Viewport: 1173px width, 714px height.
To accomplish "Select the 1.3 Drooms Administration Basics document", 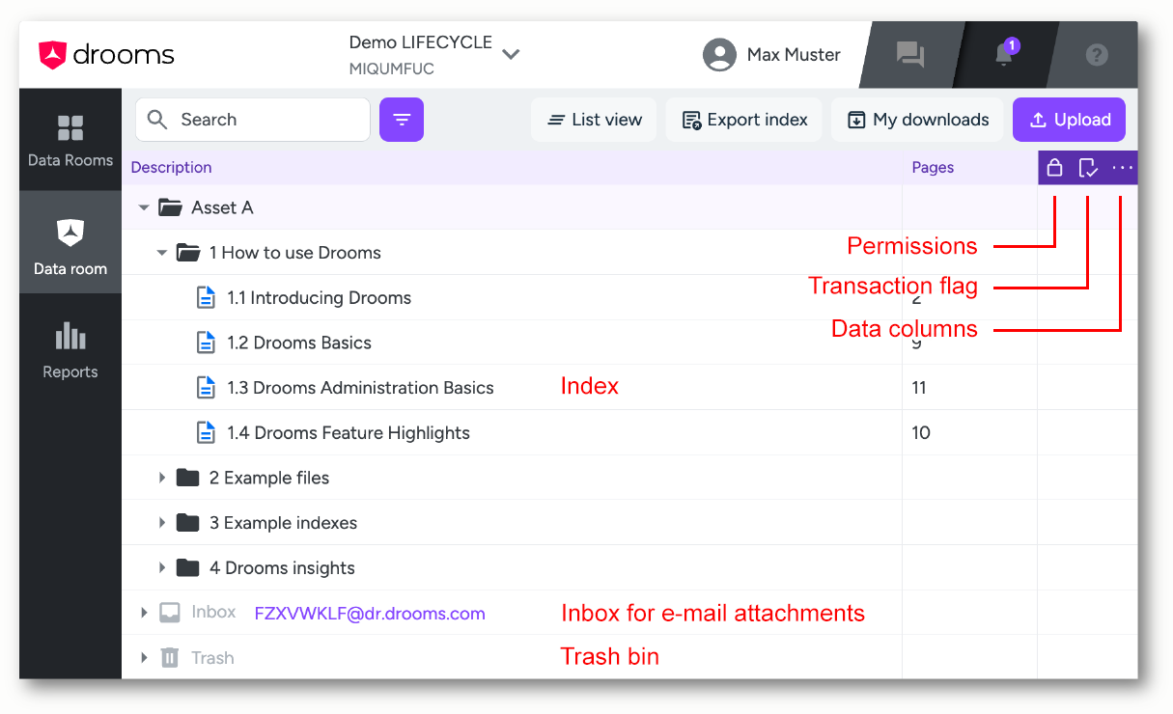I will 360,388.
